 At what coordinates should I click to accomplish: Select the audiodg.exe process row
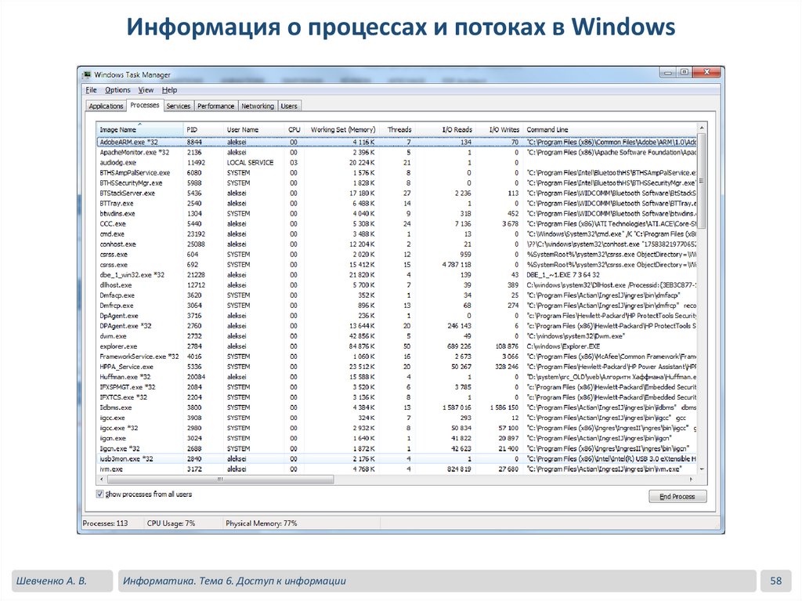[x=396, y=163]
